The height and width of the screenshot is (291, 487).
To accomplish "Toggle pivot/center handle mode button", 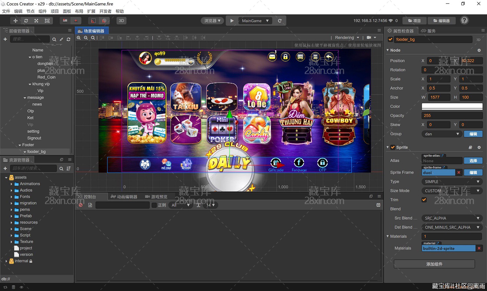I will tap(65, 20).
